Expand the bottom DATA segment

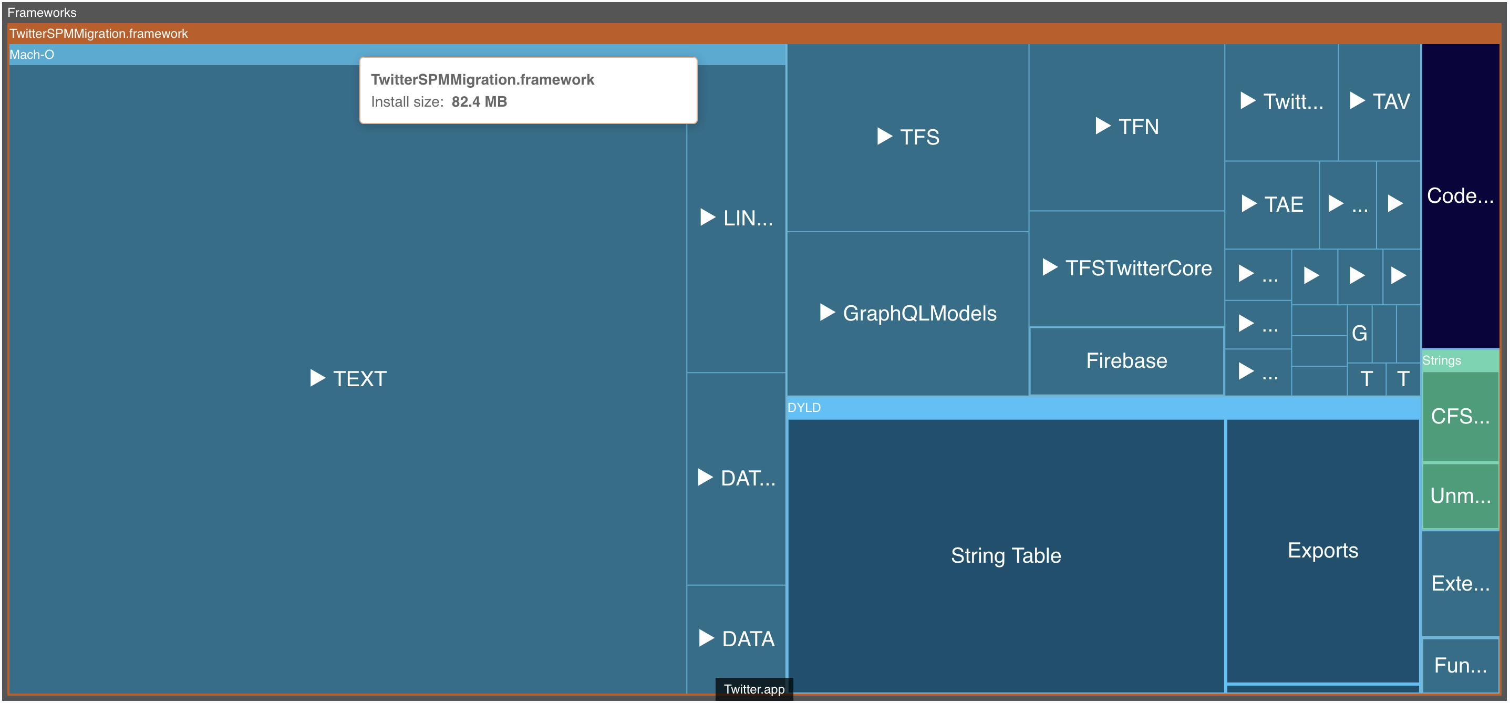(x=706, y=638)
